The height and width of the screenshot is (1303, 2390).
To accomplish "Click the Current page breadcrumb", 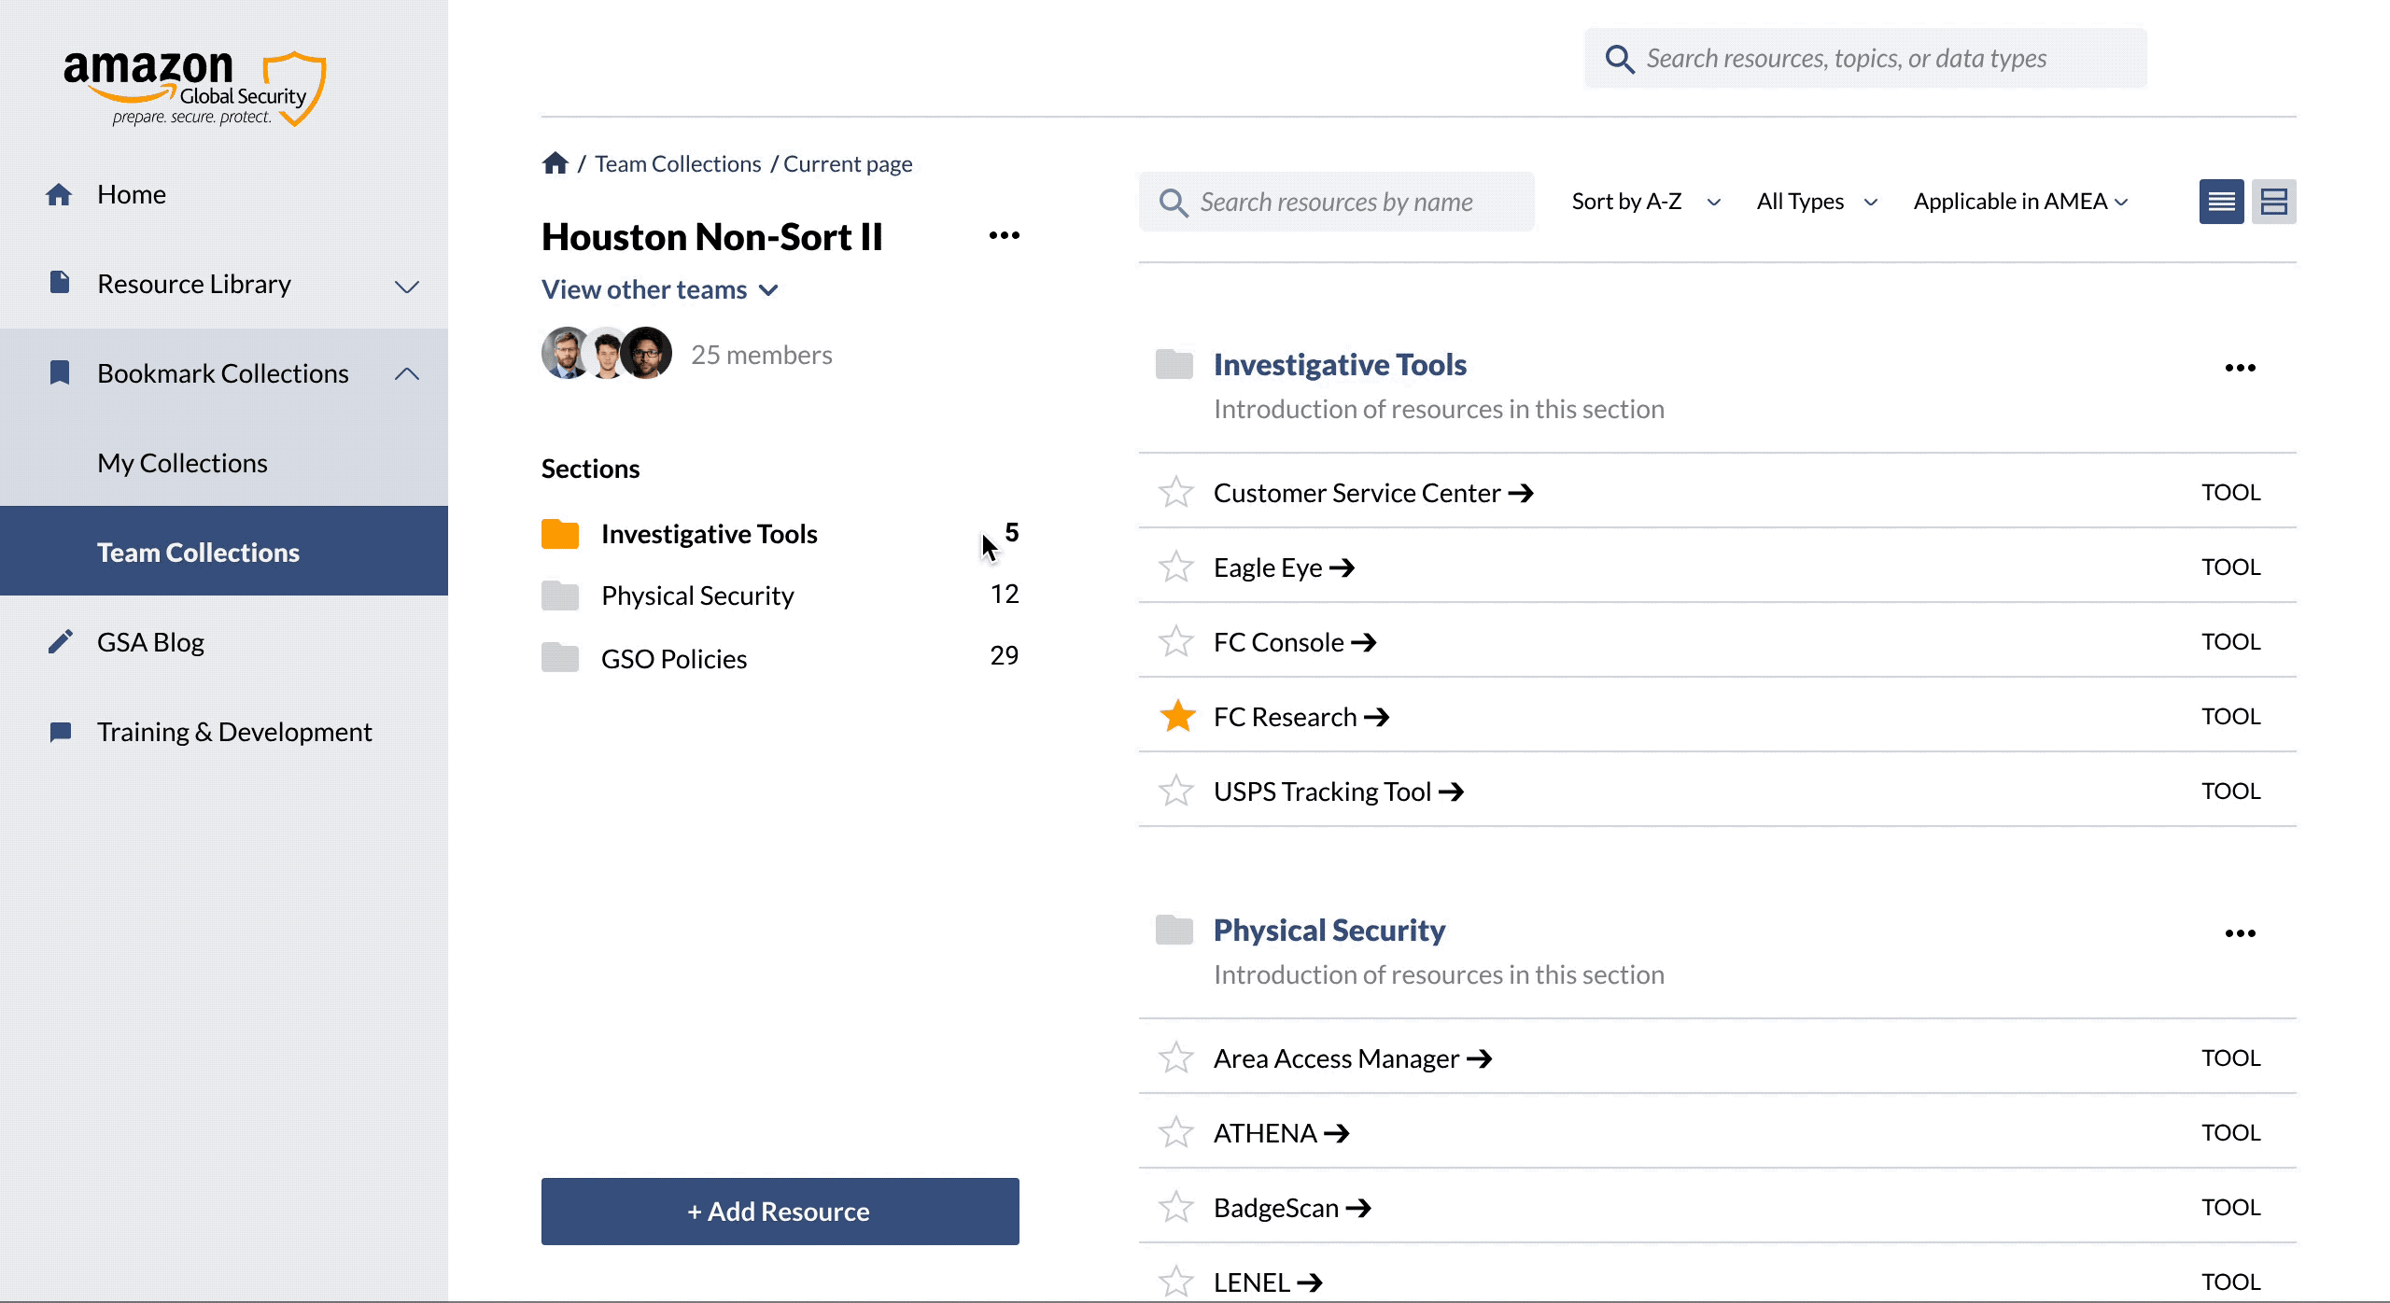I will [848, 164].
